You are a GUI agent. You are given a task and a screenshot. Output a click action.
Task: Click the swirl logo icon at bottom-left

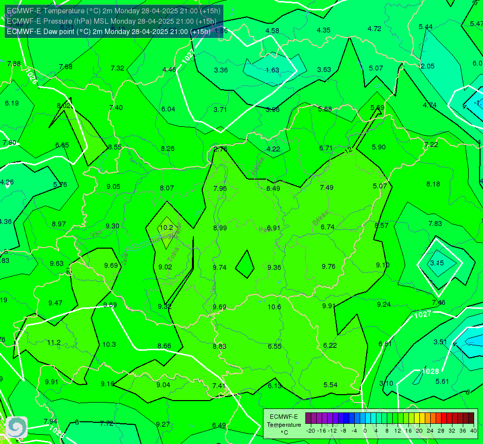click(17, 427)
